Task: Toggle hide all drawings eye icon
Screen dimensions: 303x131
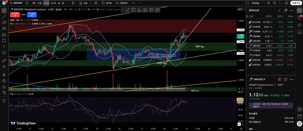Action: (4, 92)
